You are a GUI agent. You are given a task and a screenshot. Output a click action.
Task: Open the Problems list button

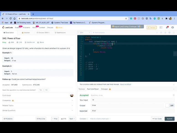[x=8, y=119]
